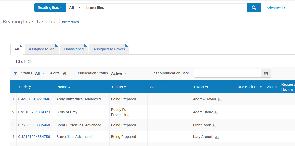Open the Alerts filter dropdown

(x=61, y=73)
